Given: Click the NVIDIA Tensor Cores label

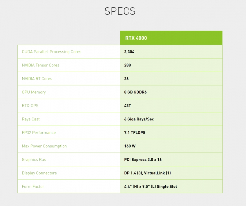Looking at the screenshot, I should pyautogui.click(x=41, y=65).
